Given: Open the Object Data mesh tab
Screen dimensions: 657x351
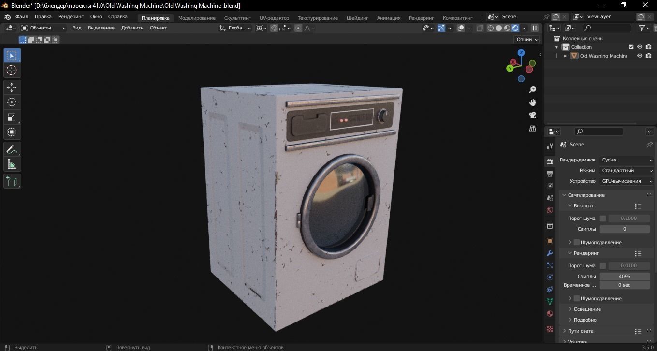Looking at the screenshot, I should [550, 301].
